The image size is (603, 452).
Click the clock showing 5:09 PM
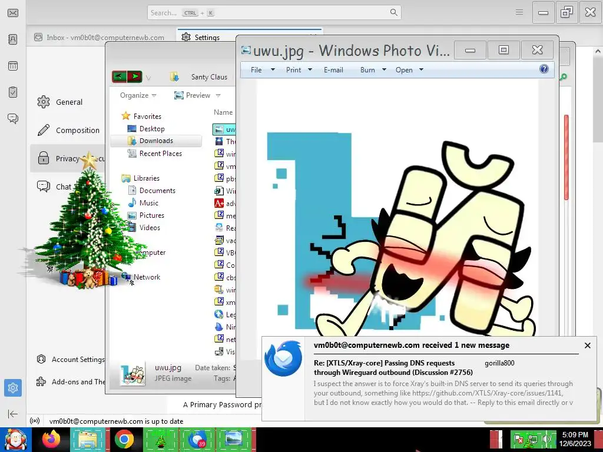pos(575,435)
